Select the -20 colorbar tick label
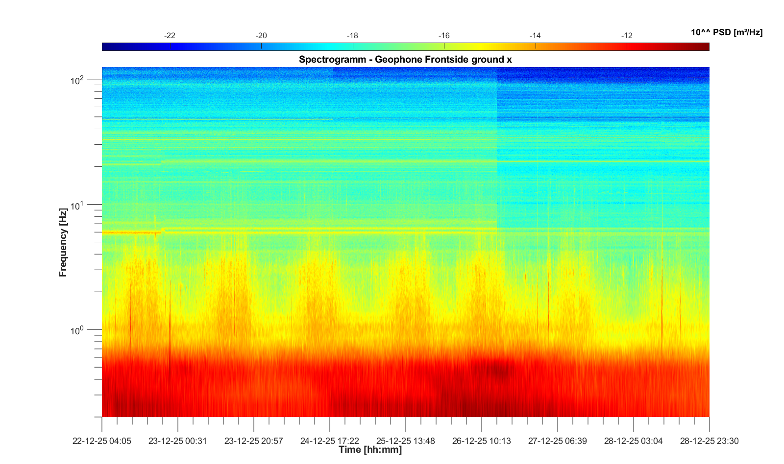Screen dimensions: 784x464 click(261, 35)
